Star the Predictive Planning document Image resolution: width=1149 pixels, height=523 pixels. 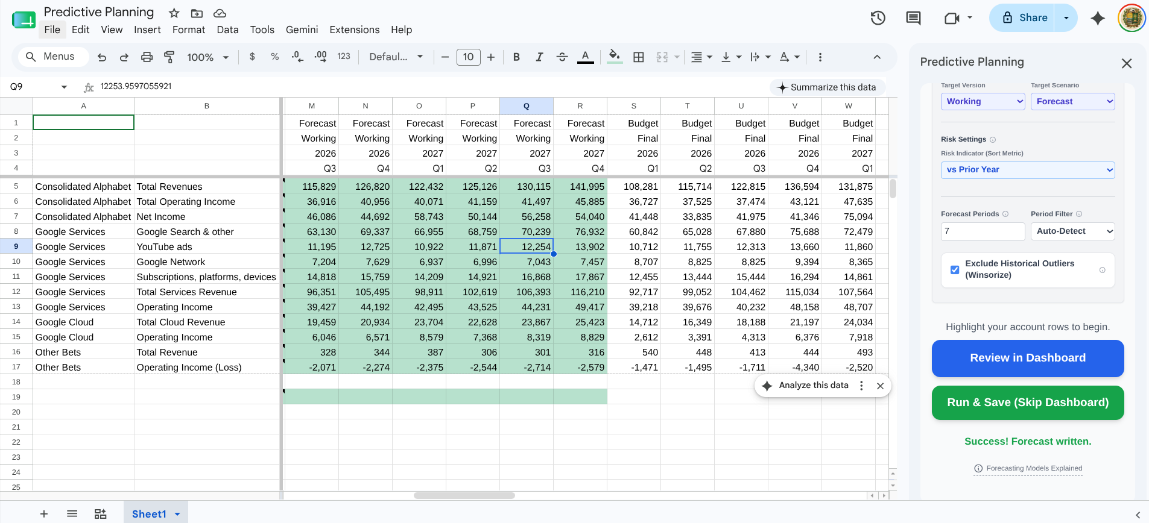(x=174, y=13)
